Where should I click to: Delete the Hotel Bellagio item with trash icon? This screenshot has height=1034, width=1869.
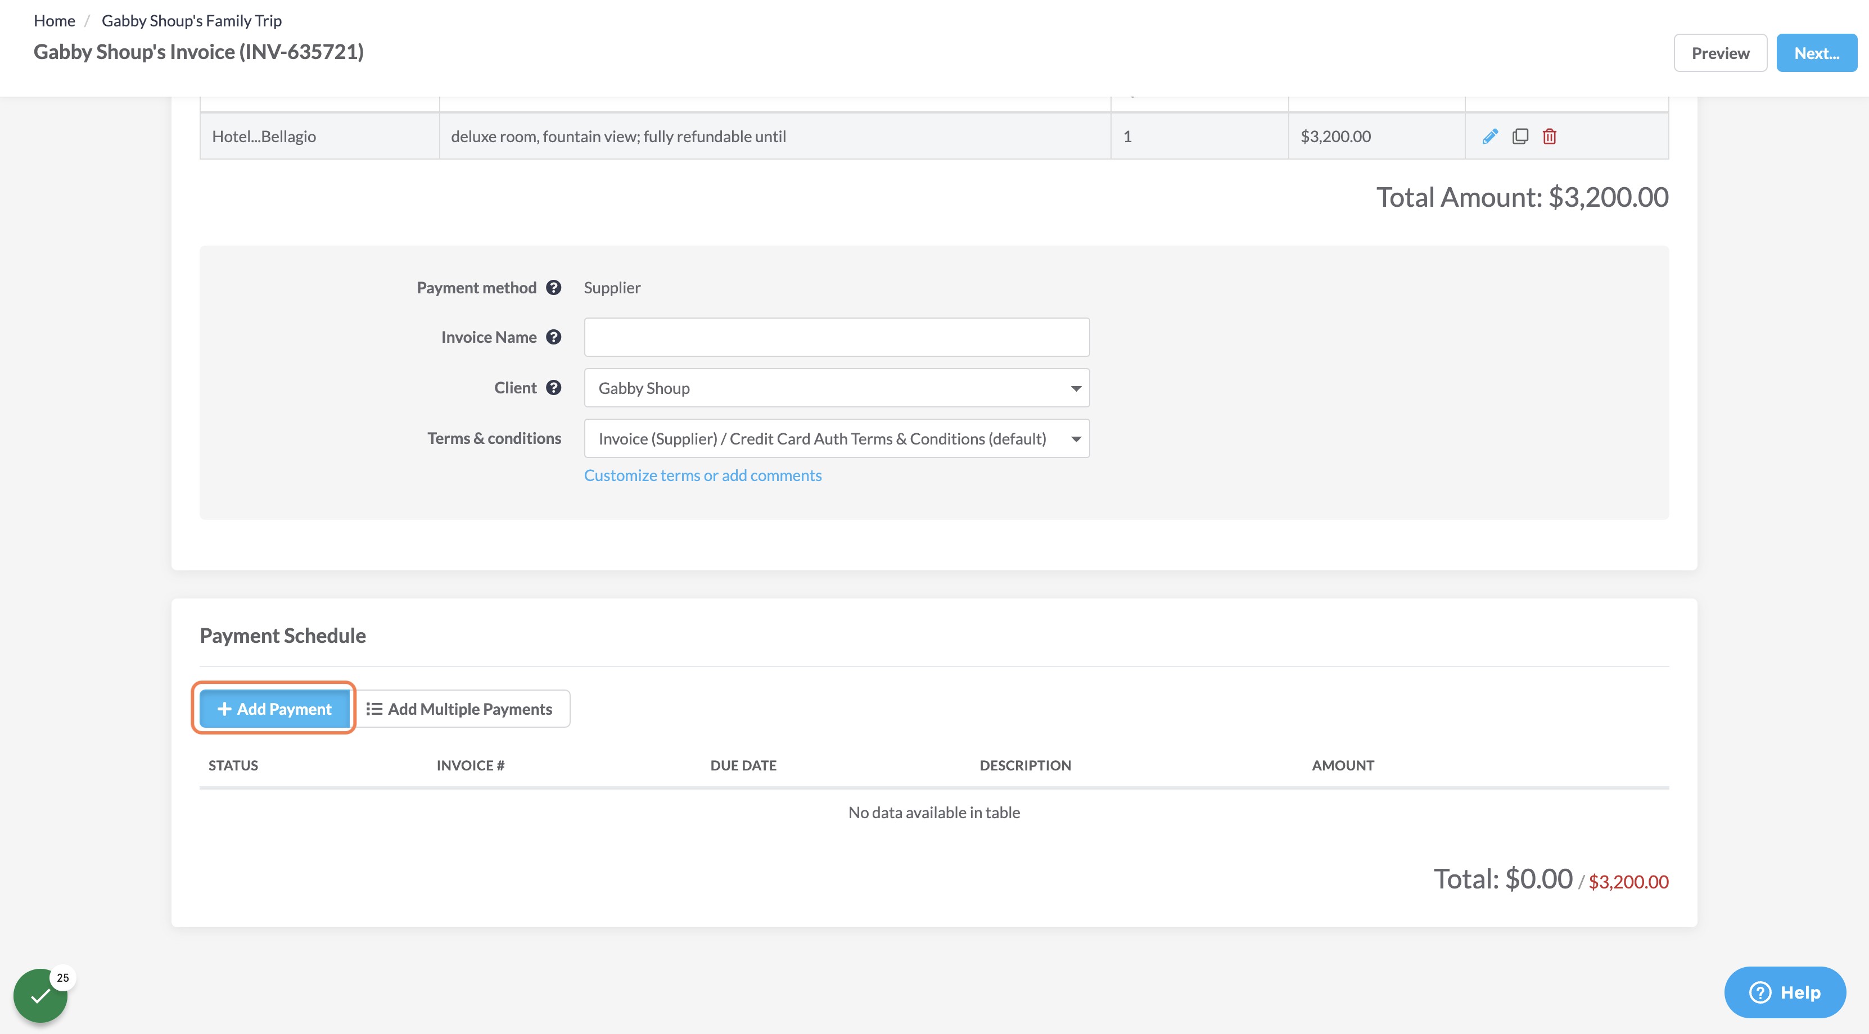(1549, 137)
